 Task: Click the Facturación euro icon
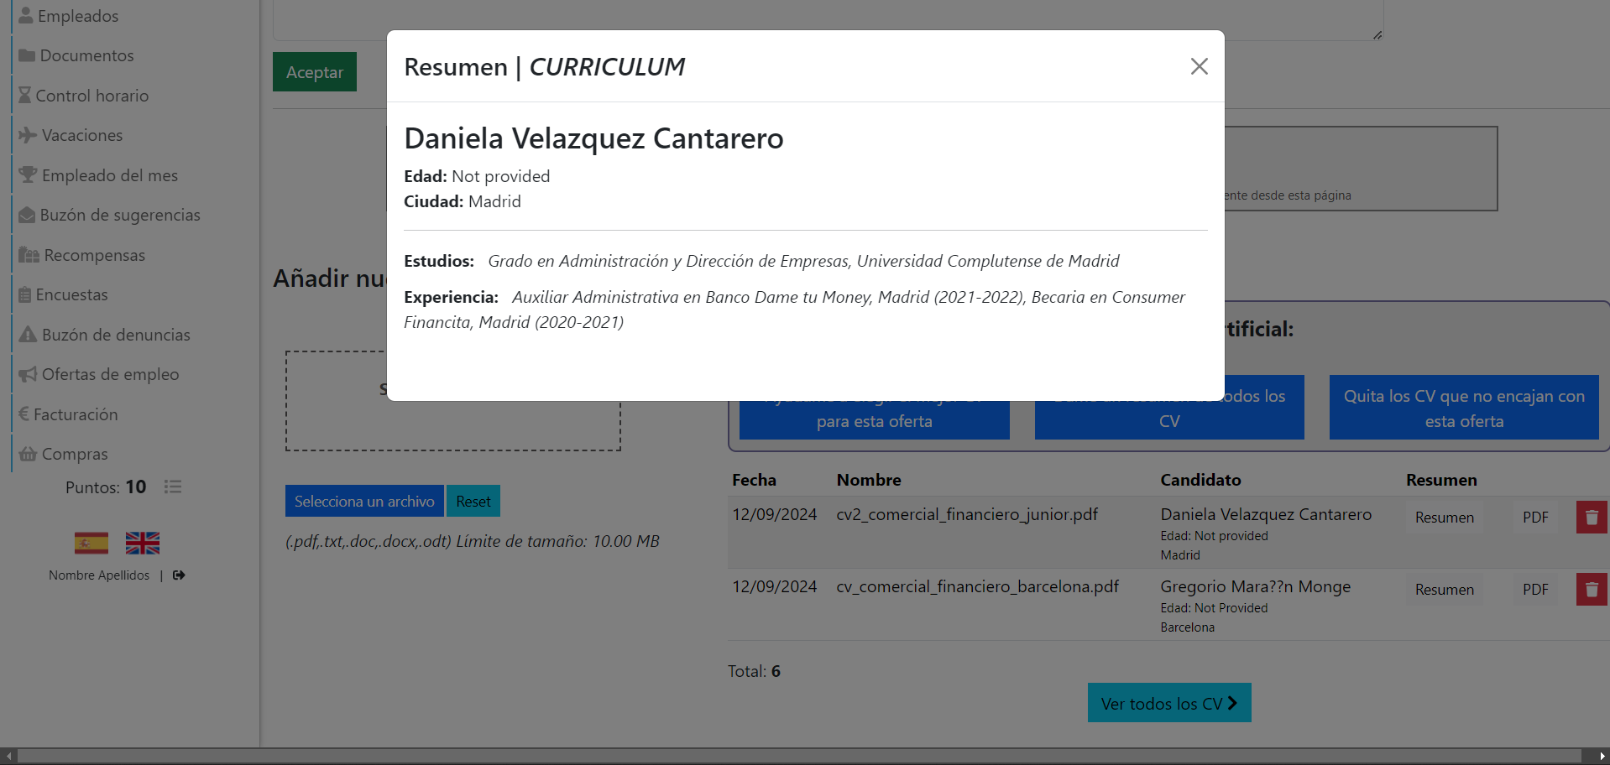click(24, 414)
